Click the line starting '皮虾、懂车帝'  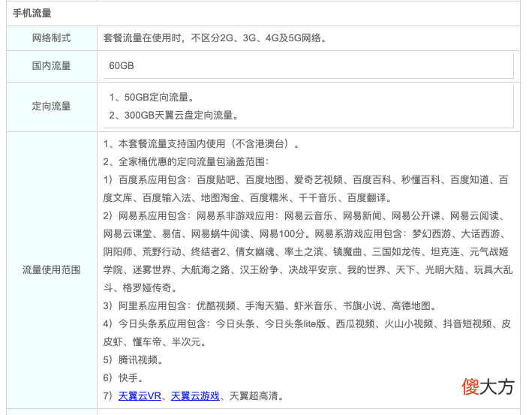click(x=155, y=341)
